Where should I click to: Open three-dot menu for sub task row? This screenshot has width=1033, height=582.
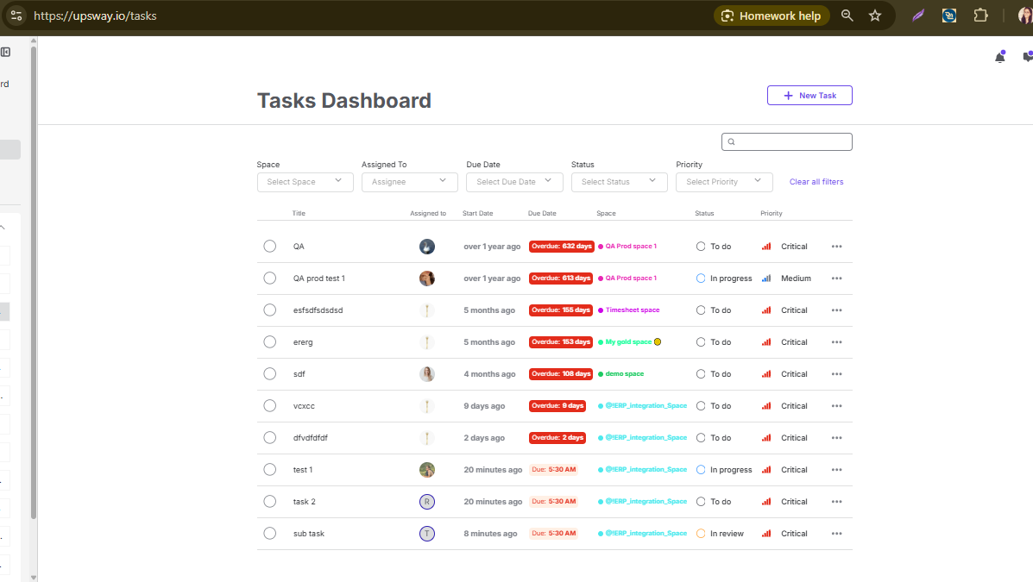pos(836,534)
